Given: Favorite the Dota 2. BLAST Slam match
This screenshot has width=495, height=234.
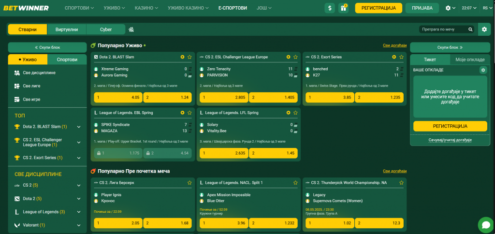Looking at the screenshot, I should pyautogui.click(x=189, y=57).
